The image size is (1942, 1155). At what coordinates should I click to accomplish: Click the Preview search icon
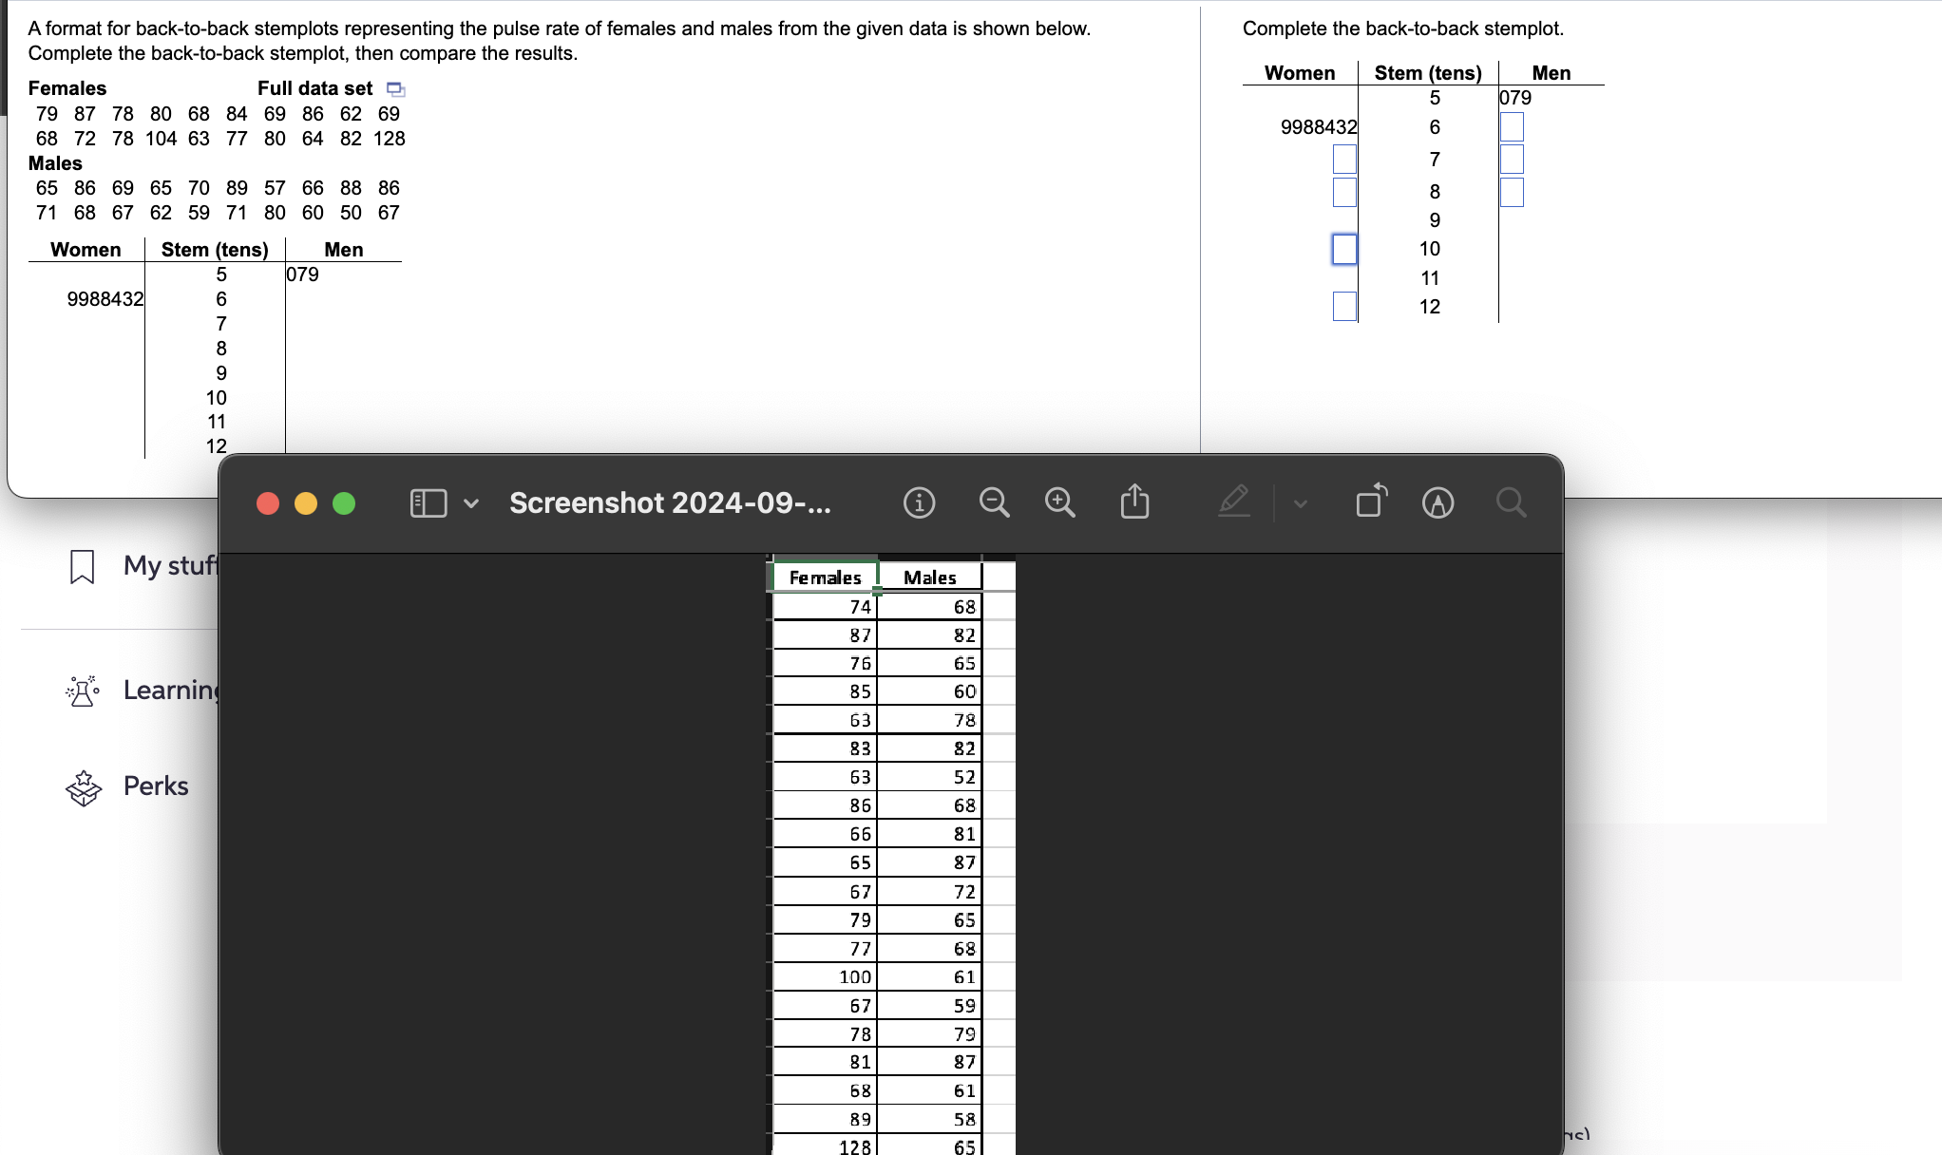click(x=1511, y=502)
